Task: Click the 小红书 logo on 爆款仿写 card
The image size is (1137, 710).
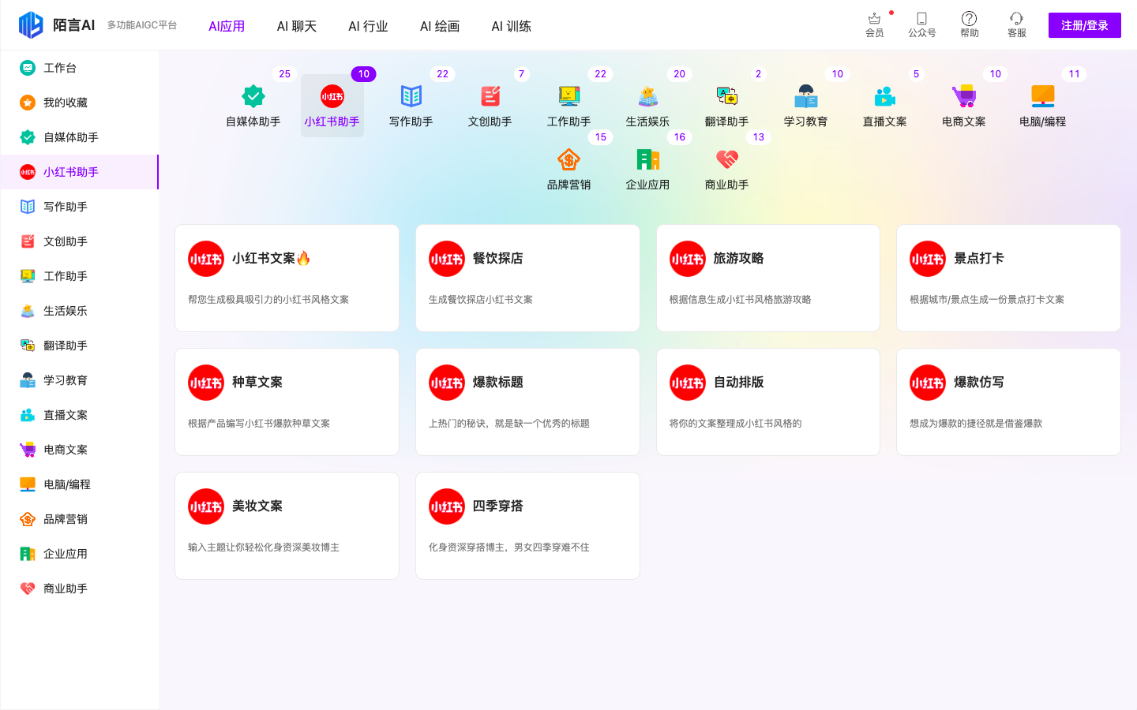Action: (x=928, y=383)
